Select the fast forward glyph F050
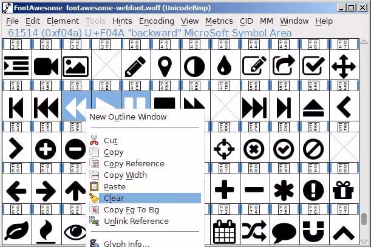 click(x=254, y=108)
